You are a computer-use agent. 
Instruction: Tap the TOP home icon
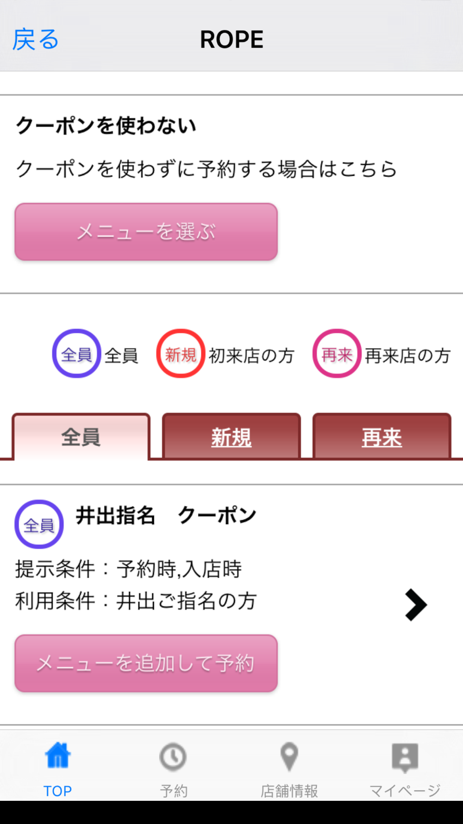[x=58, y=756]
